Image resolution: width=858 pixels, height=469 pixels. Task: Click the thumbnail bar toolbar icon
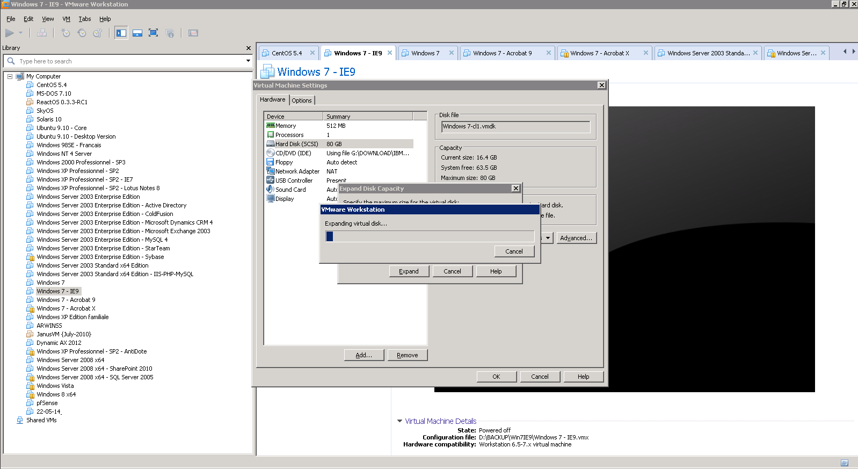point(137,33)
